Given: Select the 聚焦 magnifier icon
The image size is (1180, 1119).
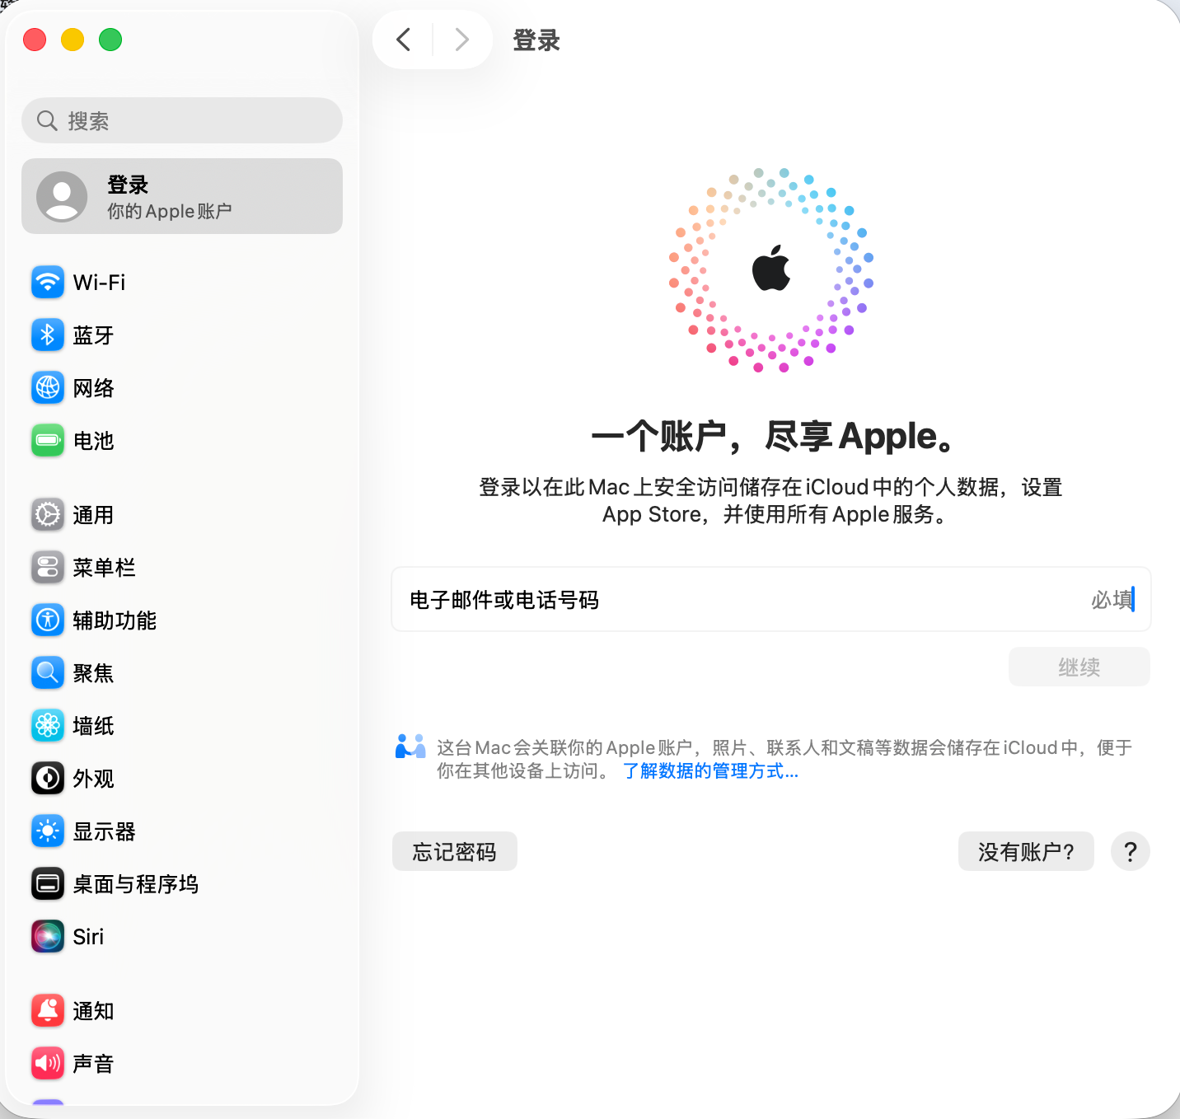Looking at the screenshot, I should (x=48, y=673).
